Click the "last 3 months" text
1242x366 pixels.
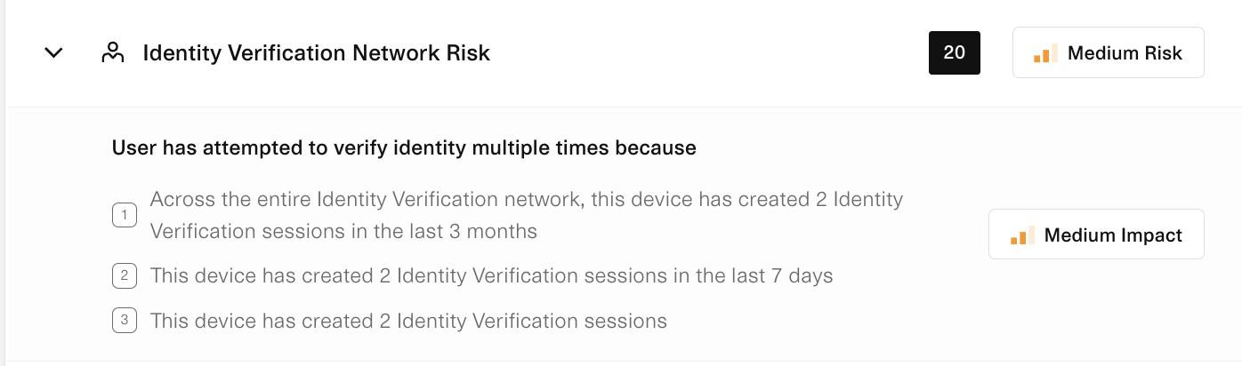point(480,232)
